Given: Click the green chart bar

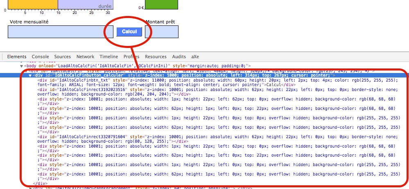Looking at the screenshot, I should click(161, 5).
